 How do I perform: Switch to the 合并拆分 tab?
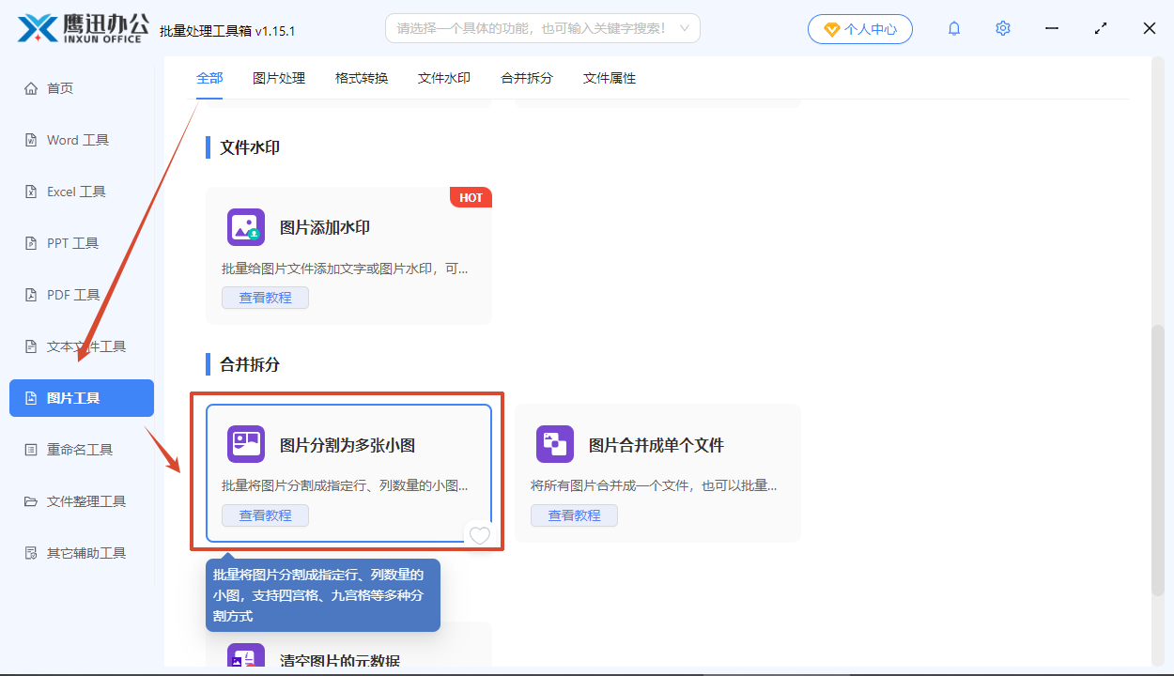(527, 78)
